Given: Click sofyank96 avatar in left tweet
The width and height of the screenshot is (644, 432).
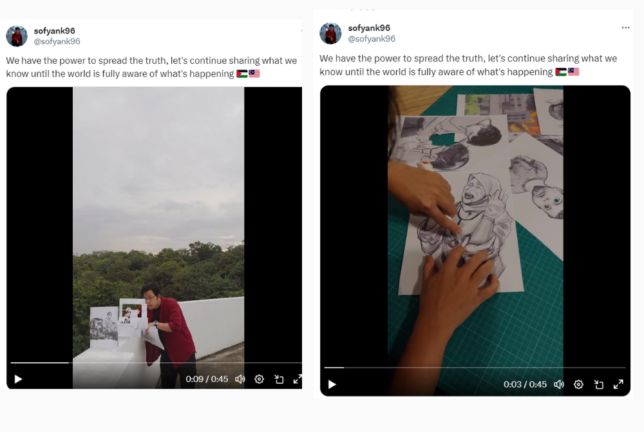Looking at the screenshot, I should pyautogui.click(x=17, y=36).
